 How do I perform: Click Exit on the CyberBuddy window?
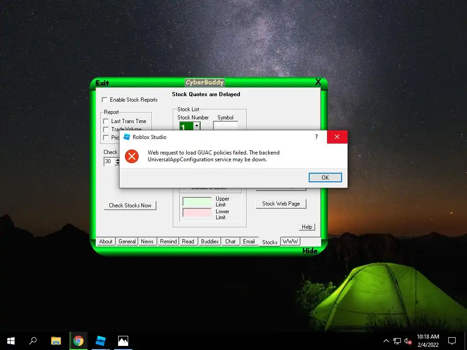point(102,83)
